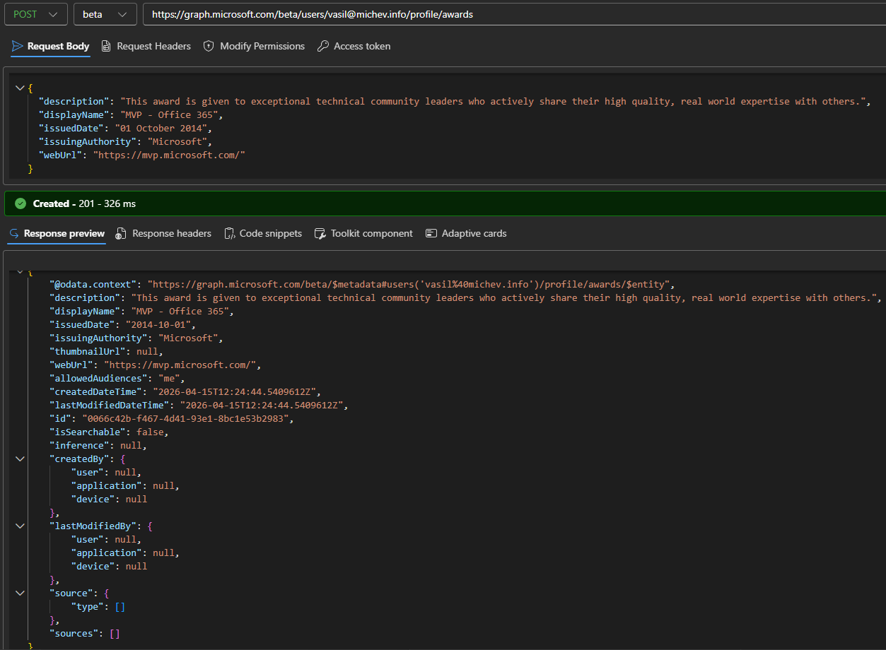Click the Modify Permissions shield icon

tap(209, 47)
